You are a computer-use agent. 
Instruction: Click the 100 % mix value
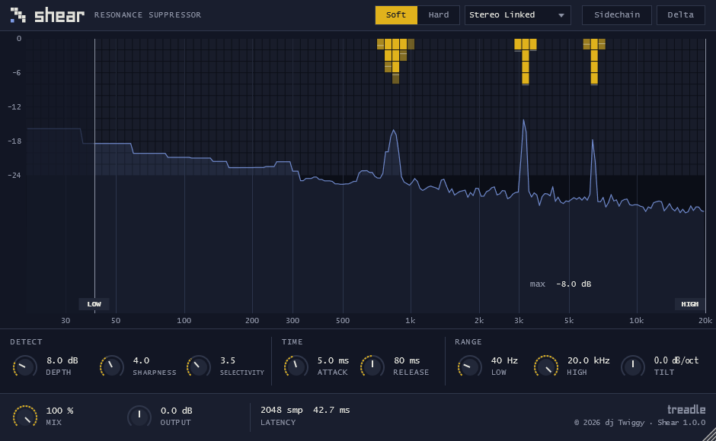(x=60, y=411)
